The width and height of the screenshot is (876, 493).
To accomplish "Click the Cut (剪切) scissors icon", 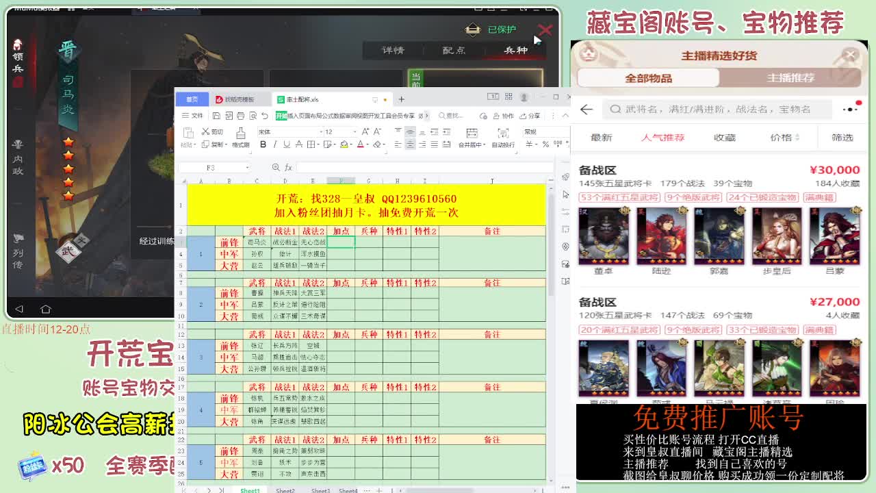I will click(205, 131).
